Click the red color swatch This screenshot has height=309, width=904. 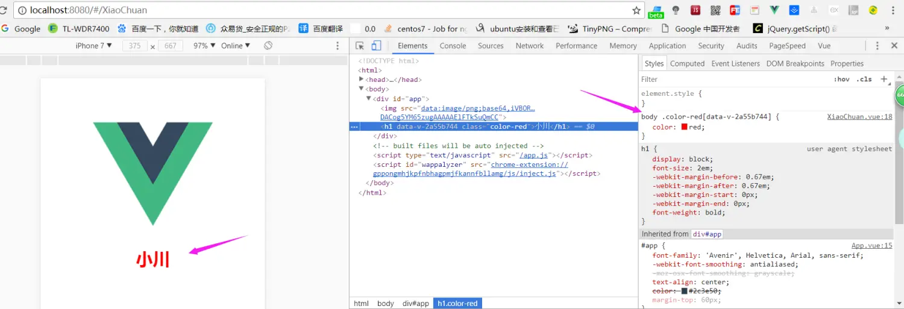685,127
